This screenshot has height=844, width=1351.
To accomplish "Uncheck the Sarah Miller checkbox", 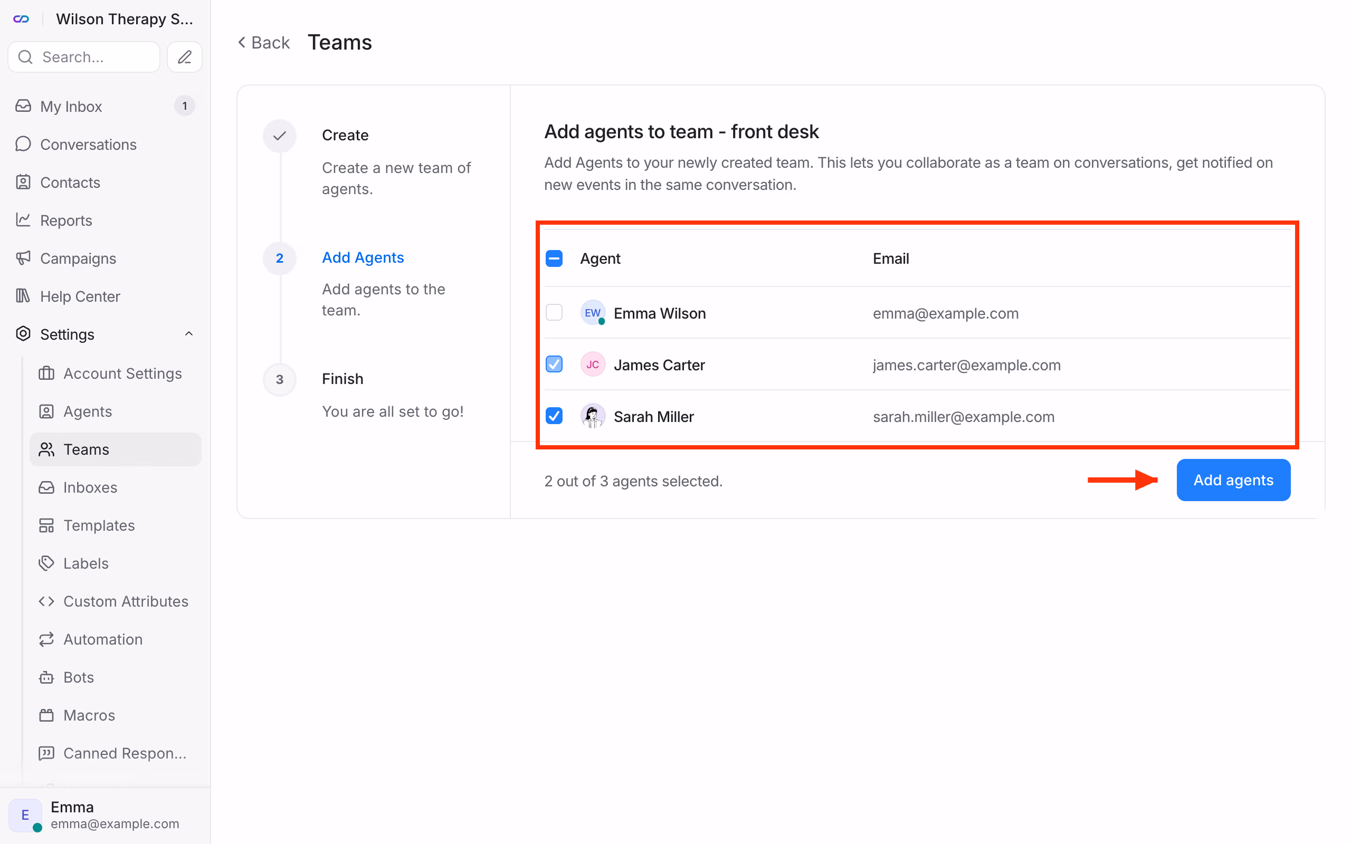I will [554, 416].
